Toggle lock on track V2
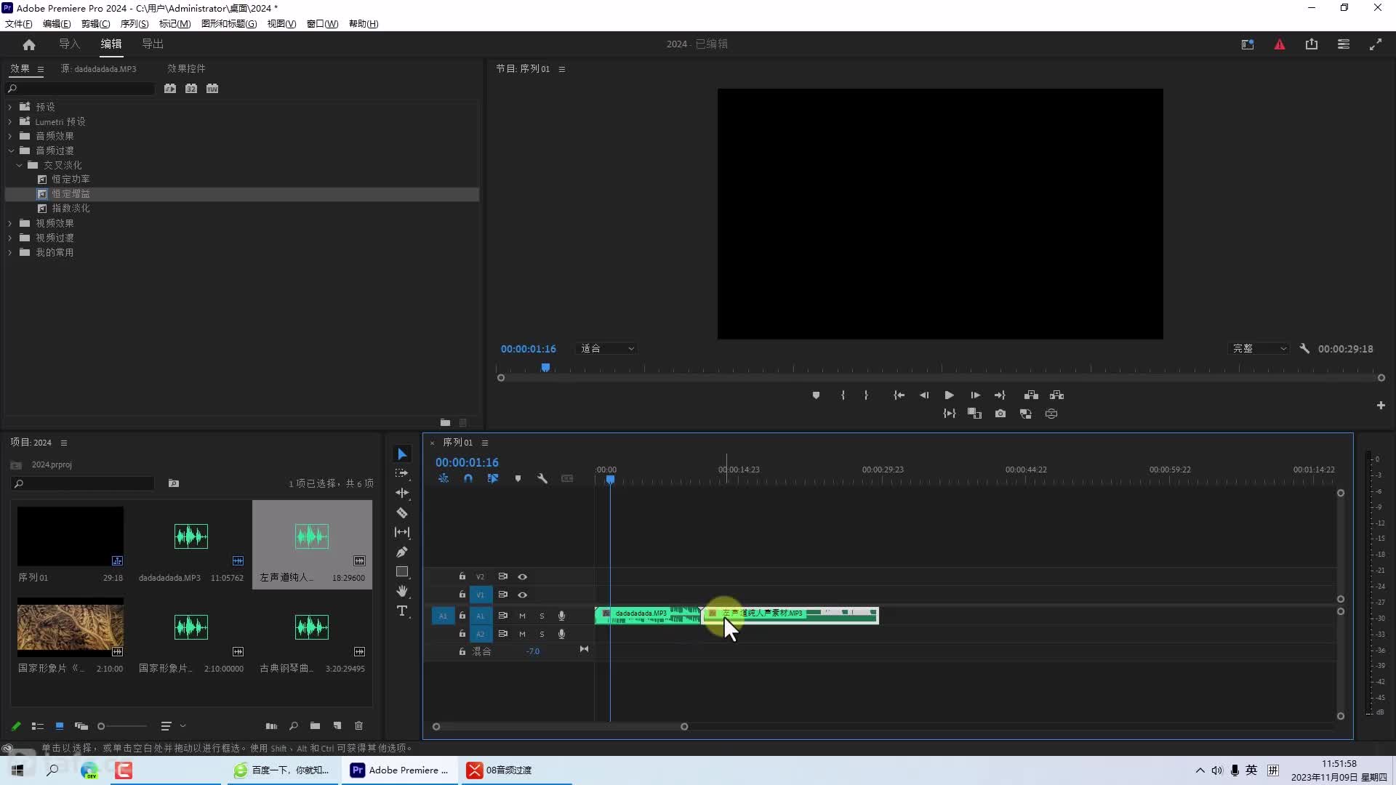 pos(462,576)
